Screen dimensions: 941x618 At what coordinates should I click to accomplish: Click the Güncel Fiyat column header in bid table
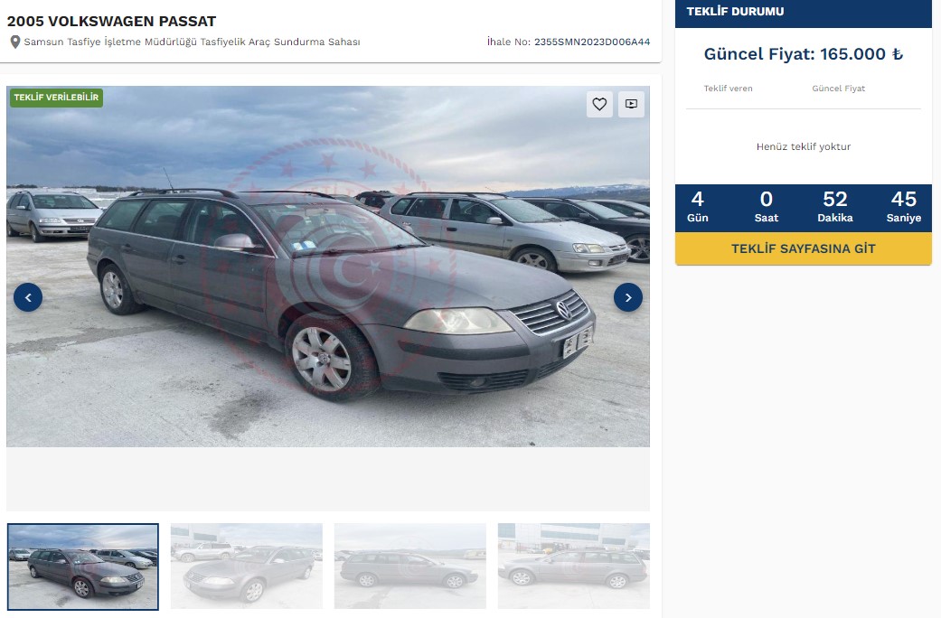838,89
